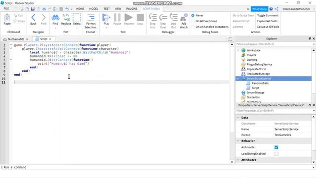Collapse the ServerScriptService tree node
This screenshot has width=316, height=178.
[238, 79]
